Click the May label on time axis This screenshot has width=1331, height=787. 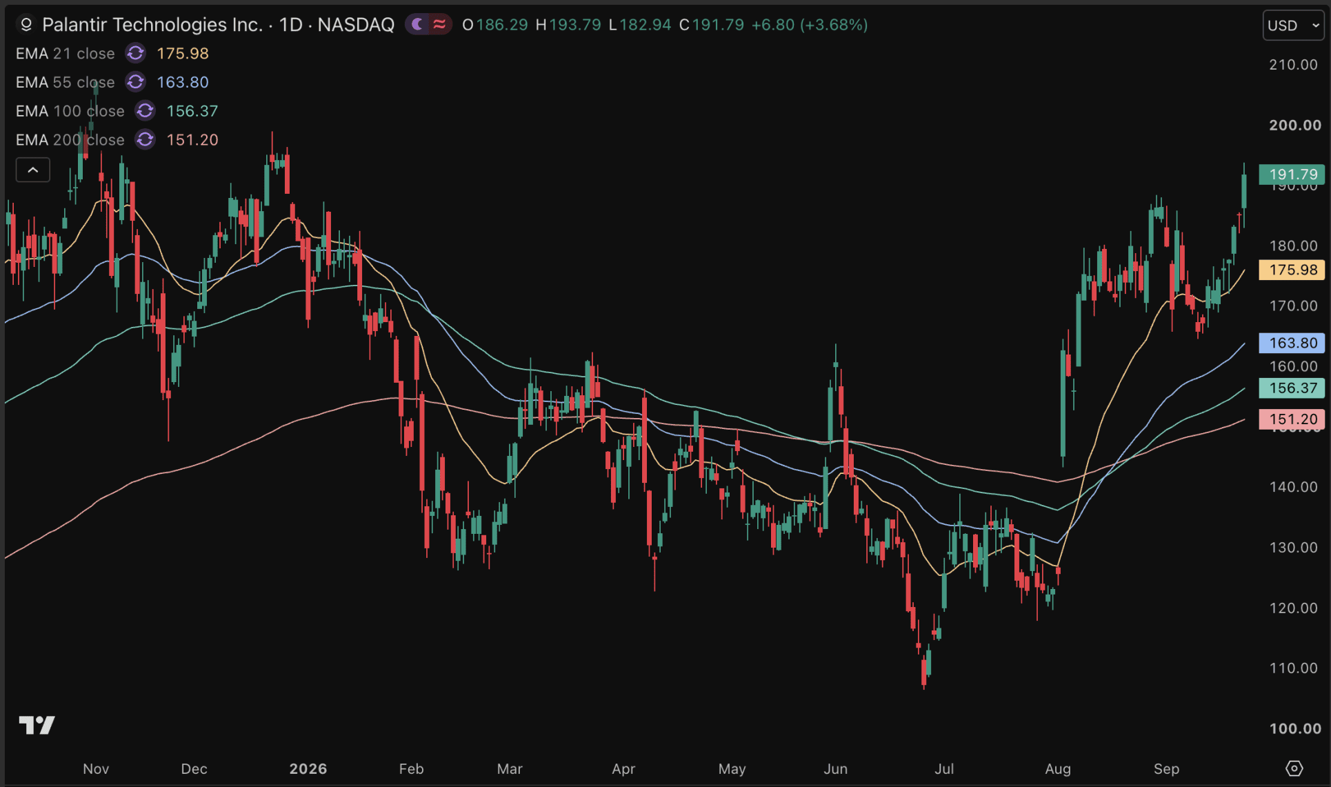732,768
